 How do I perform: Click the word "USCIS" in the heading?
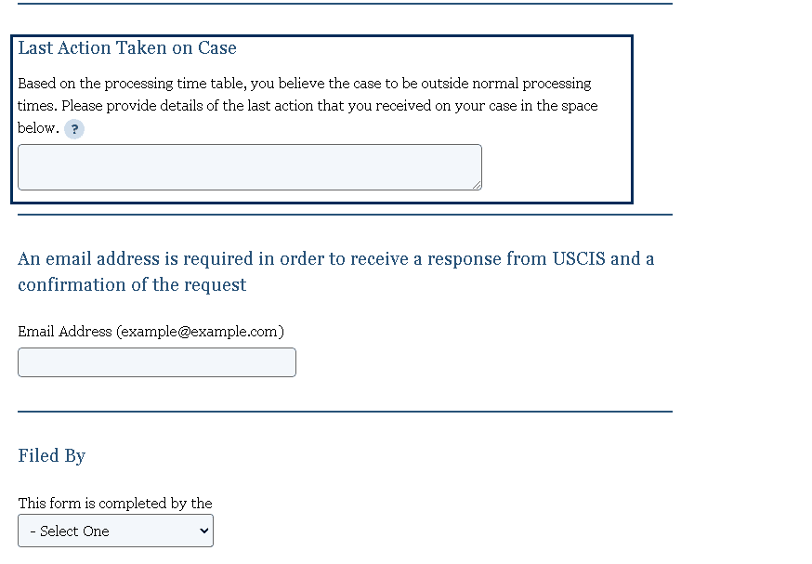pos(579,258)
